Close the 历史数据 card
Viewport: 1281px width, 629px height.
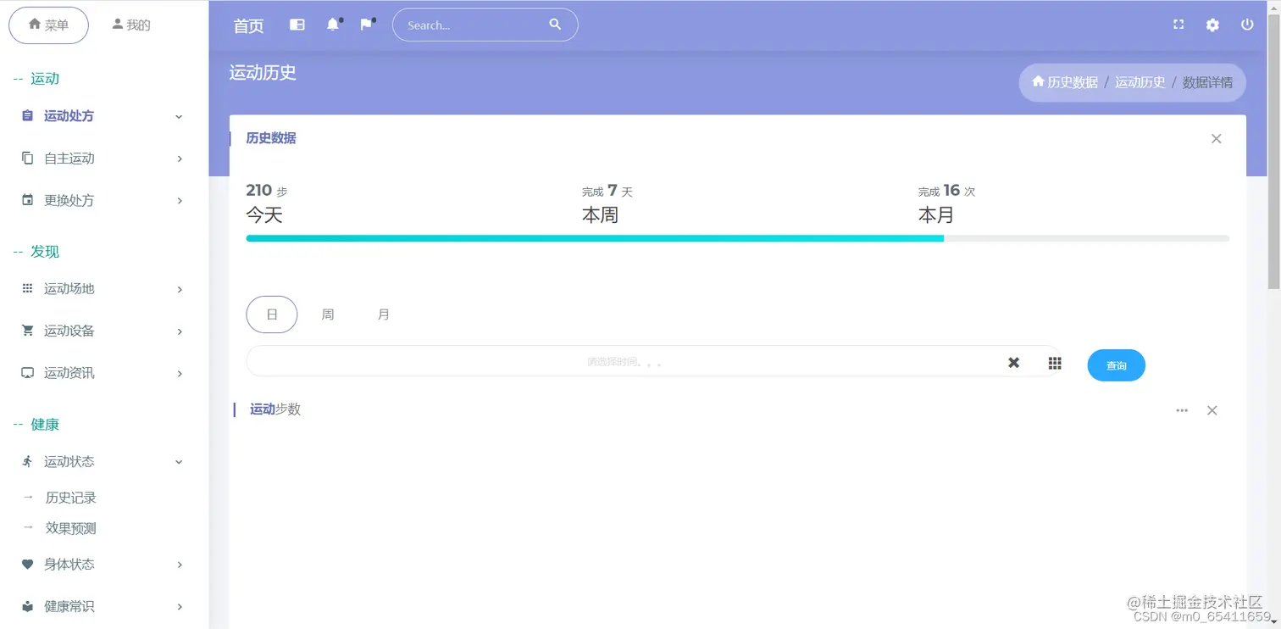(1217, 139)
